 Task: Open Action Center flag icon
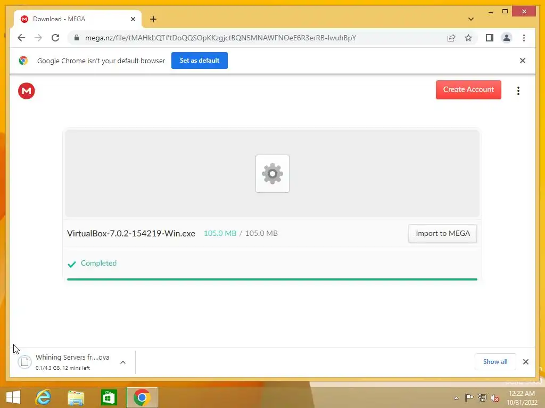[x=469, y=397]
